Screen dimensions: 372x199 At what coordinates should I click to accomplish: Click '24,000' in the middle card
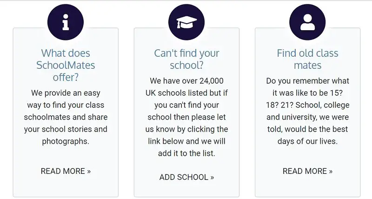point(212,81)
